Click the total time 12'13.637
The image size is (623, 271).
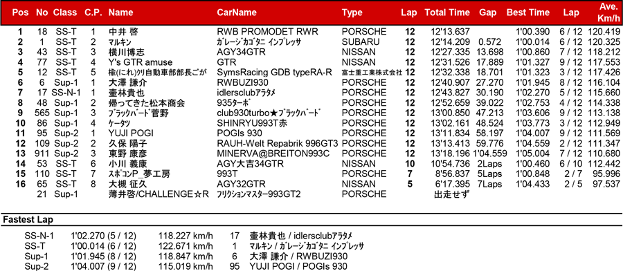point(450,32)
